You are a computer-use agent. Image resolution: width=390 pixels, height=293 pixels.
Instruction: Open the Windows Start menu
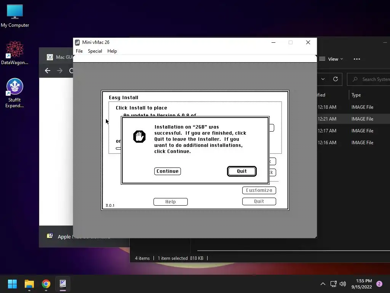pyautogui.click(x=12, y=284)
